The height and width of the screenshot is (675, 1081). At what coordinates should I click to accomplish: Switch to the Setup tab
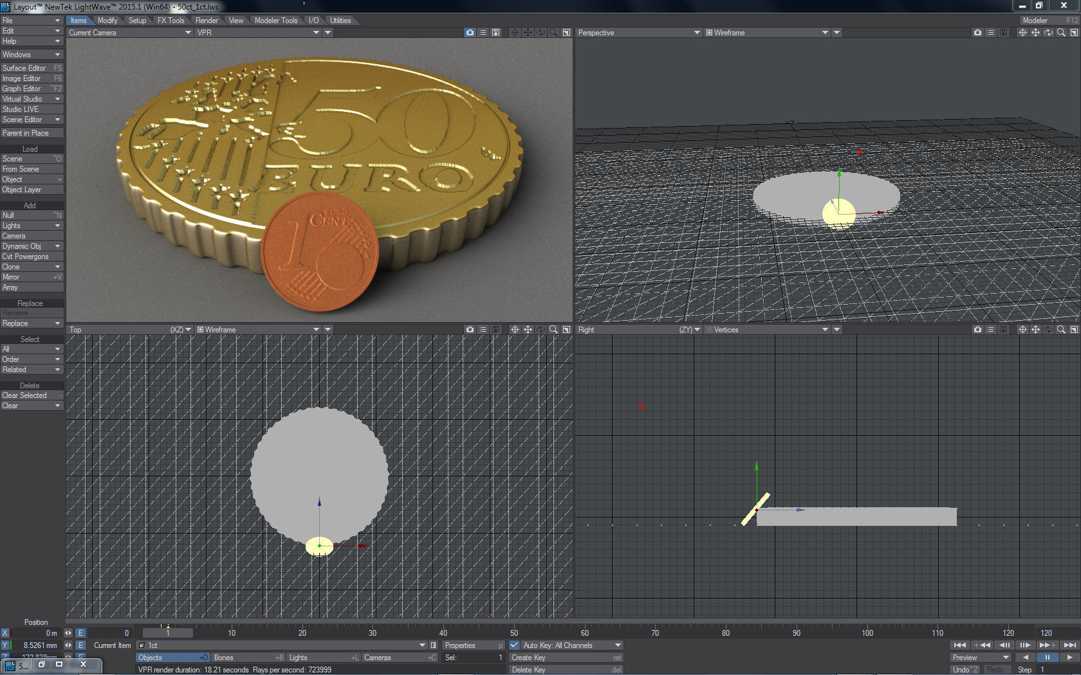(137, 21)
